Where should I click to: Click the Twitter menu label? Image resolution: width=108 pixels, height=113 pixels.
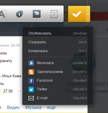(x=42, y=89)
